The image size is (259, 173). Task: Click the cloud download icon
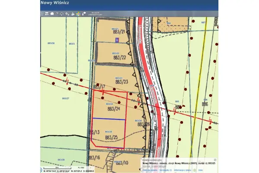click(62, 14)
